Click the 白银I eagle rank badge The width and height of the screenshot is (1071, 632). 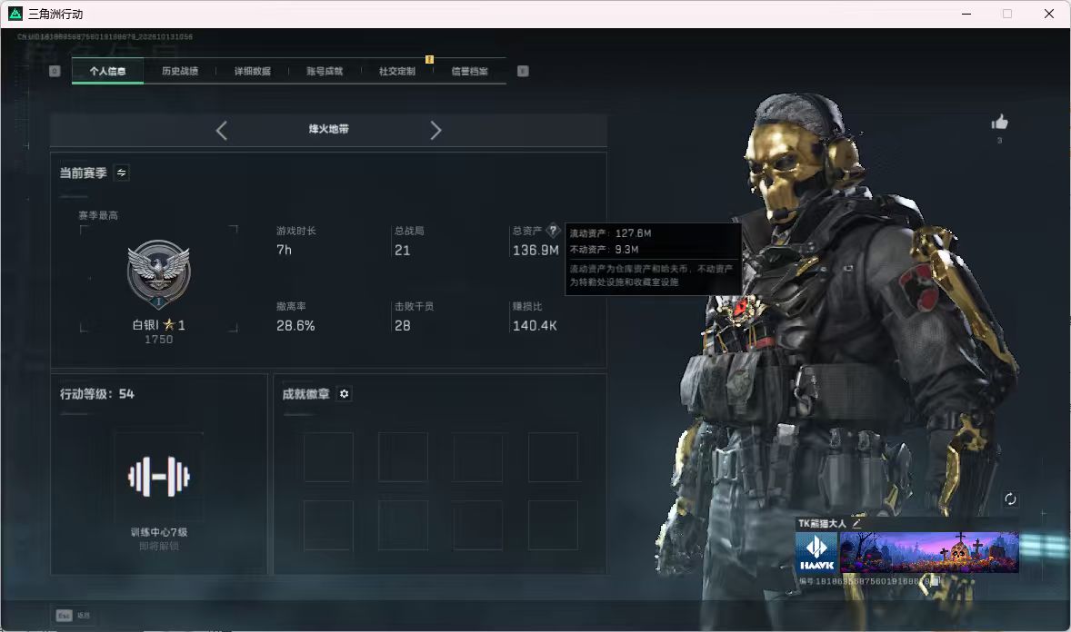click(x=158, y=274)
